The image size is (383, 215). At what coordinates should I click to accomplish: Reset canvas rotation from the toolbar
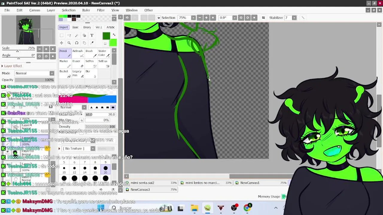[x=254, y=18]
